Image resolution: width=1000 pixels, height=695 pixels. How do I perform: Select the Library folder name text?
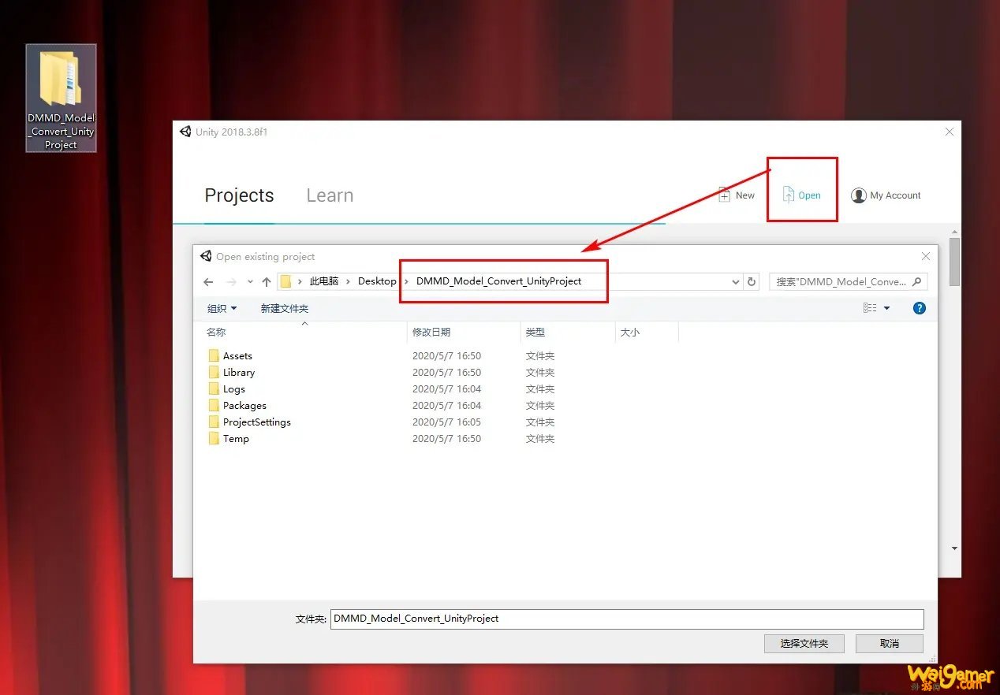239,373
